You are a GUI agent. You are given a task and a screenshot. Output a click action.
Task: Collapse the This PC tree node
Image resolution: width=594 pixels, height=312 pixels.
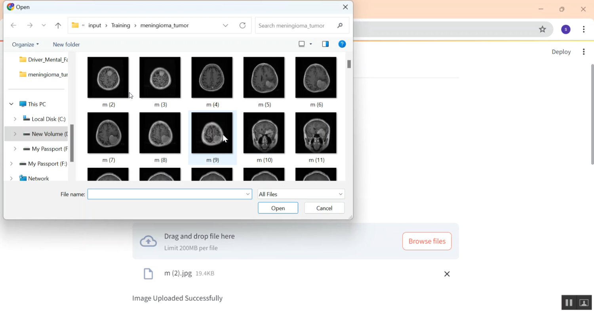point(11,104)
